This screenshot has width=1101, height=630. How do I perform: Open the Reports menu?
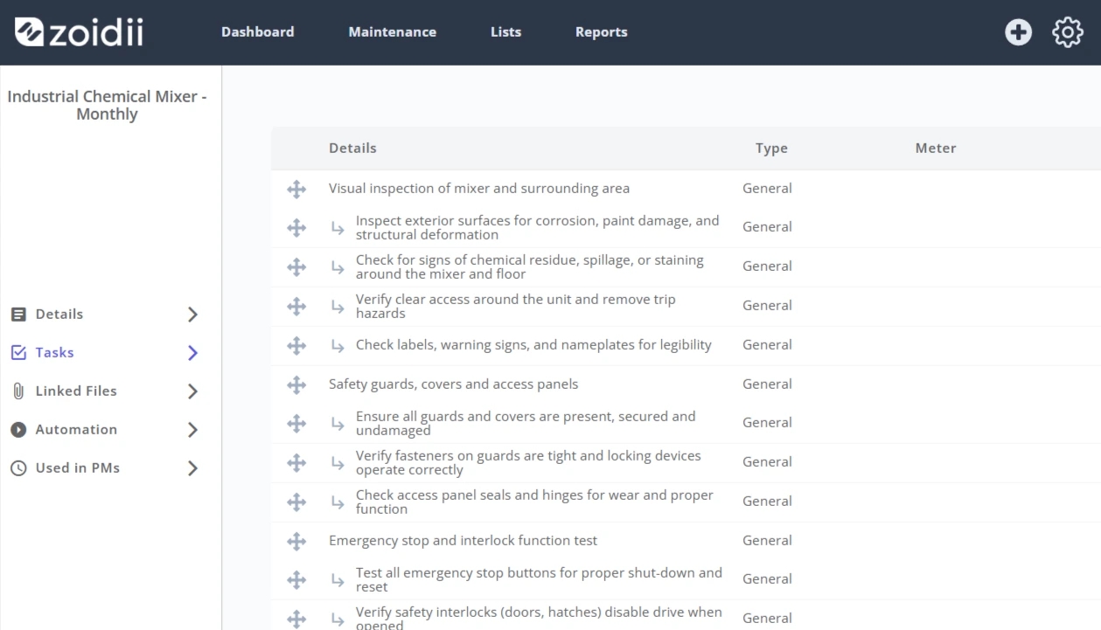pos(602,32)
